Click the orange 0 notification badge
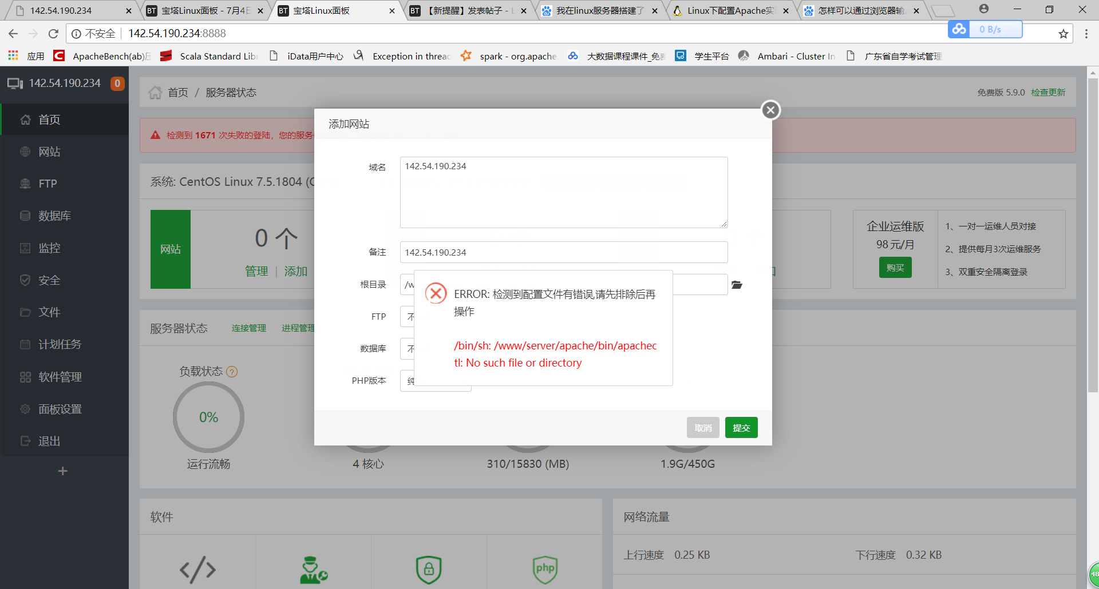The height and width of the screenshot is (589, 1099). pos(117,83)
